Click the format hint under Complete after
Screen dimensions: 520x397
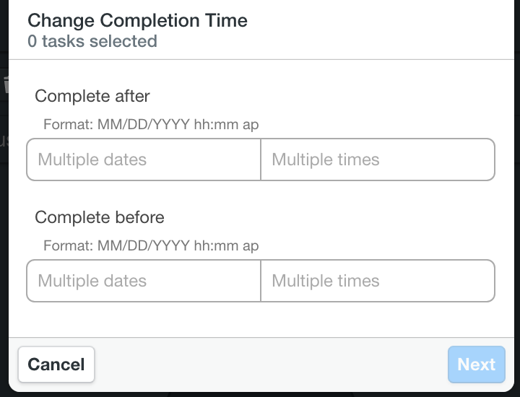[x=151, y=125]
